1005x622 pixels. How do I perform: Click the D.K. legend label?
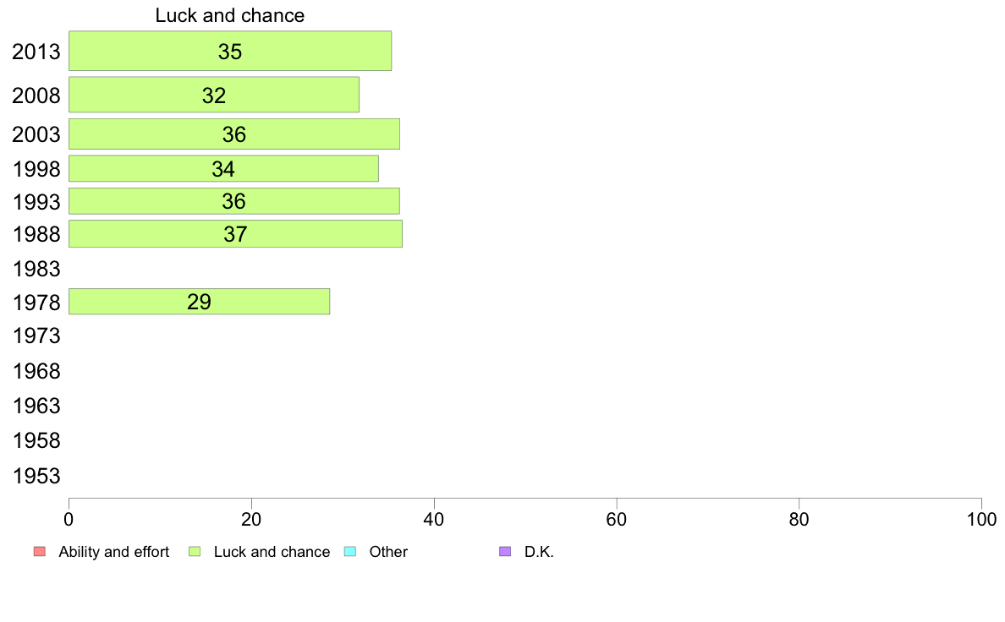pyautogui.click(x=539, y=552)
